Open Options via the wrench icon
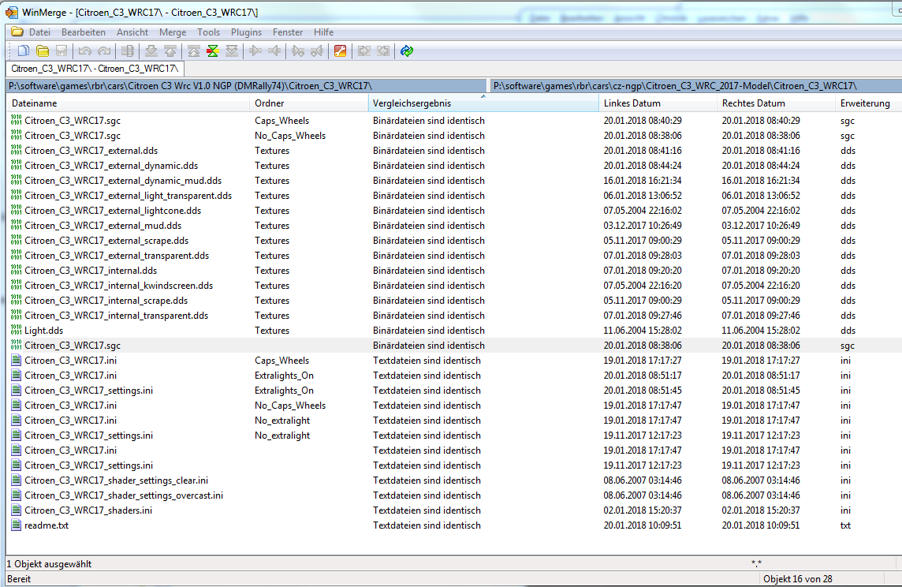Screen dimensions: 902x587 point(341,51)
